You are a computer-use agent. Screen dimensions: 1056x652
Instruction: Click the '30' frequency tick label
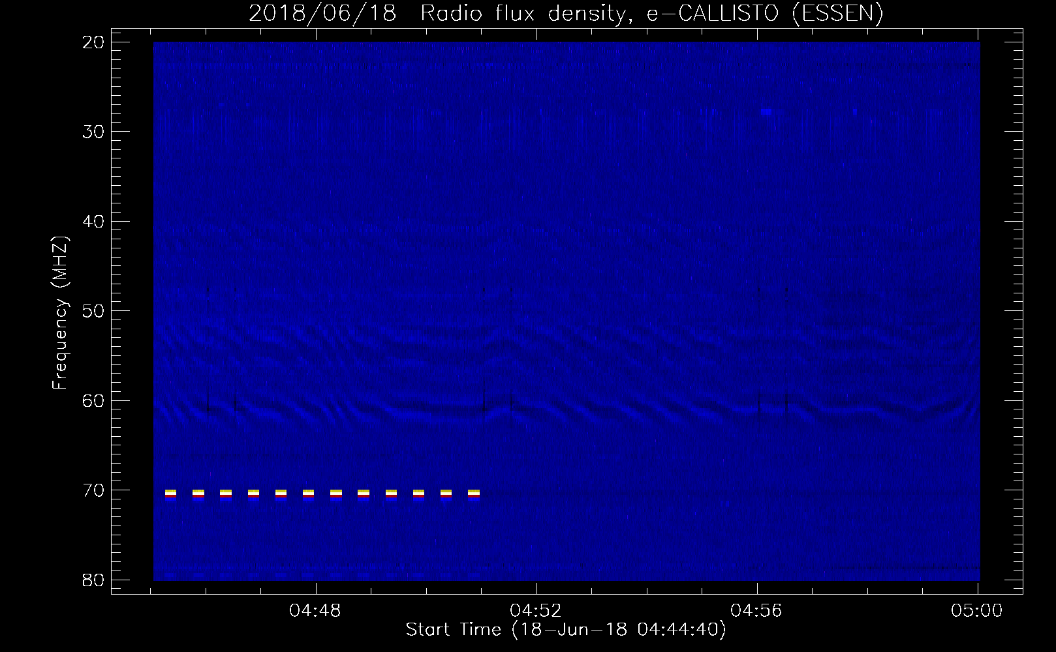(x=94, y=132)
